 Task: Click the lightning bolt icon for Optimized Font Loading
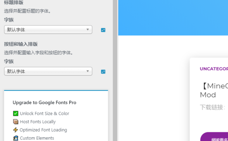click(x=16, y=130)
